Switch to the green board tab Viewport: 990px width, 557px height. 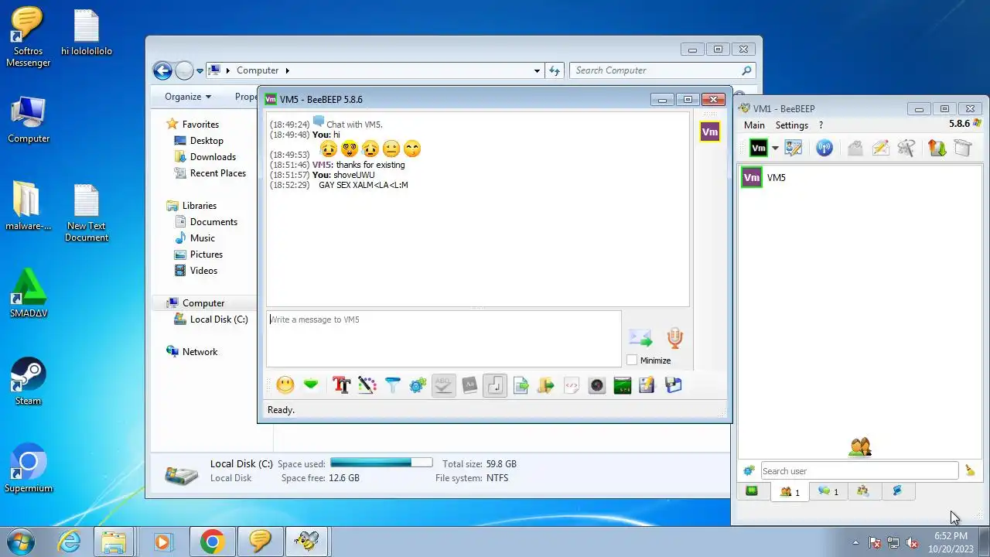752,490
